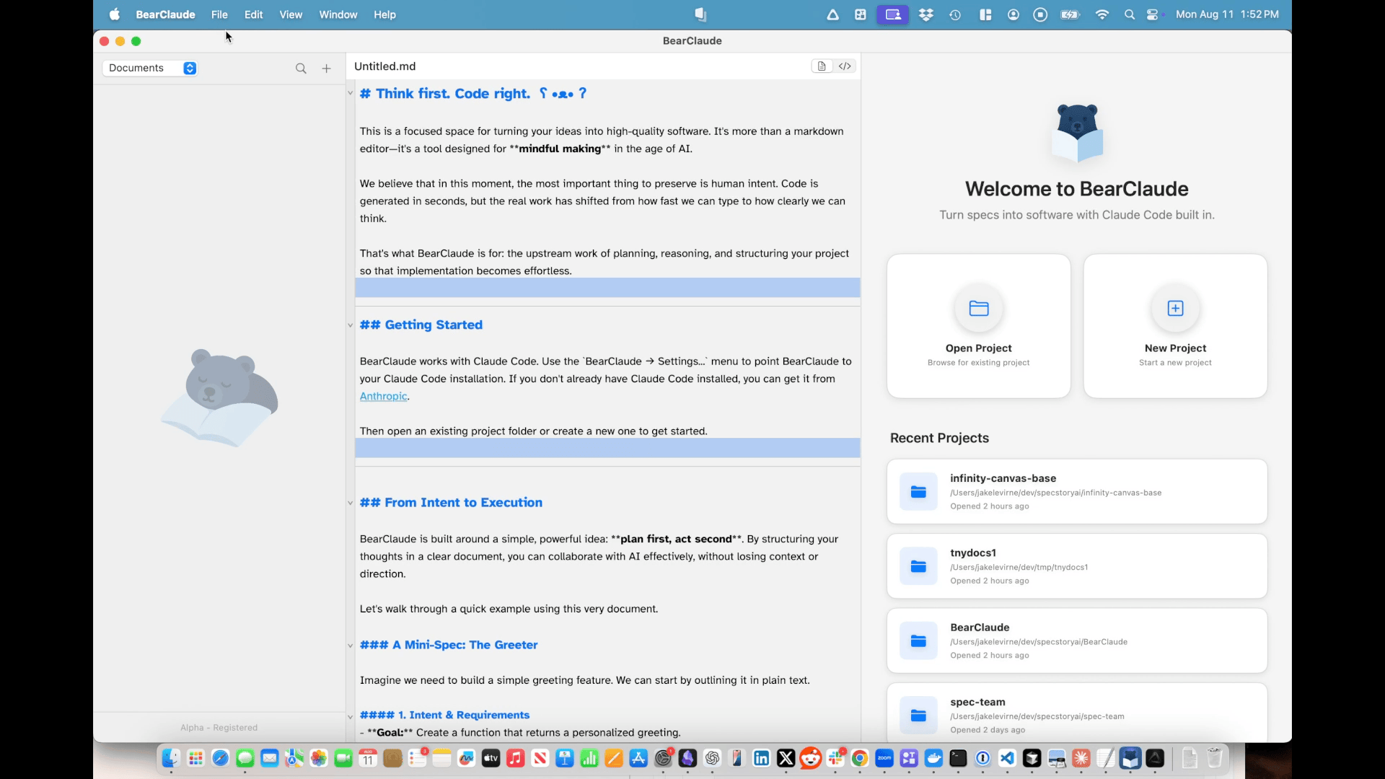Open the Documents dropdown selector

(150, 68)
